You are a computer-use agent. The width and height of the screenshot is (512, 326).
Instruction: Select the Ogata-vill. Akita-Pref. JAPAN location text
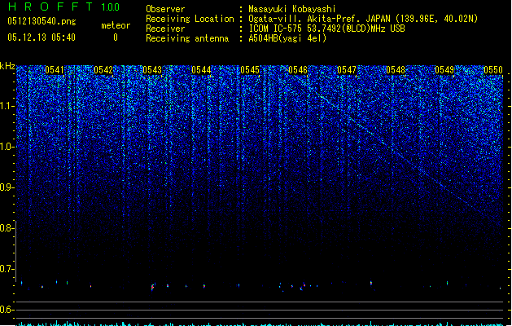pos(363,19)
